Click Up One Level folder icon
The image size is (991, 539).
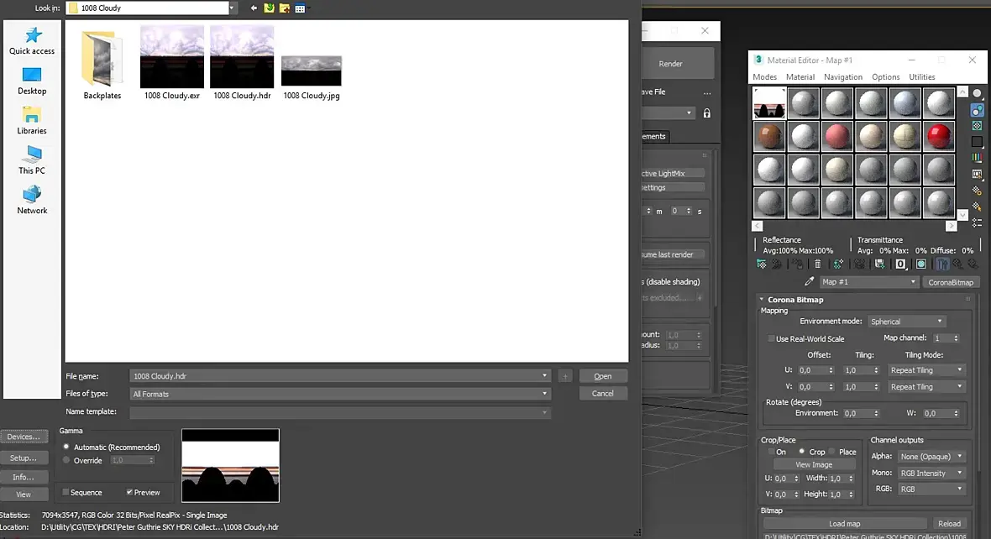tap(270, 8)
